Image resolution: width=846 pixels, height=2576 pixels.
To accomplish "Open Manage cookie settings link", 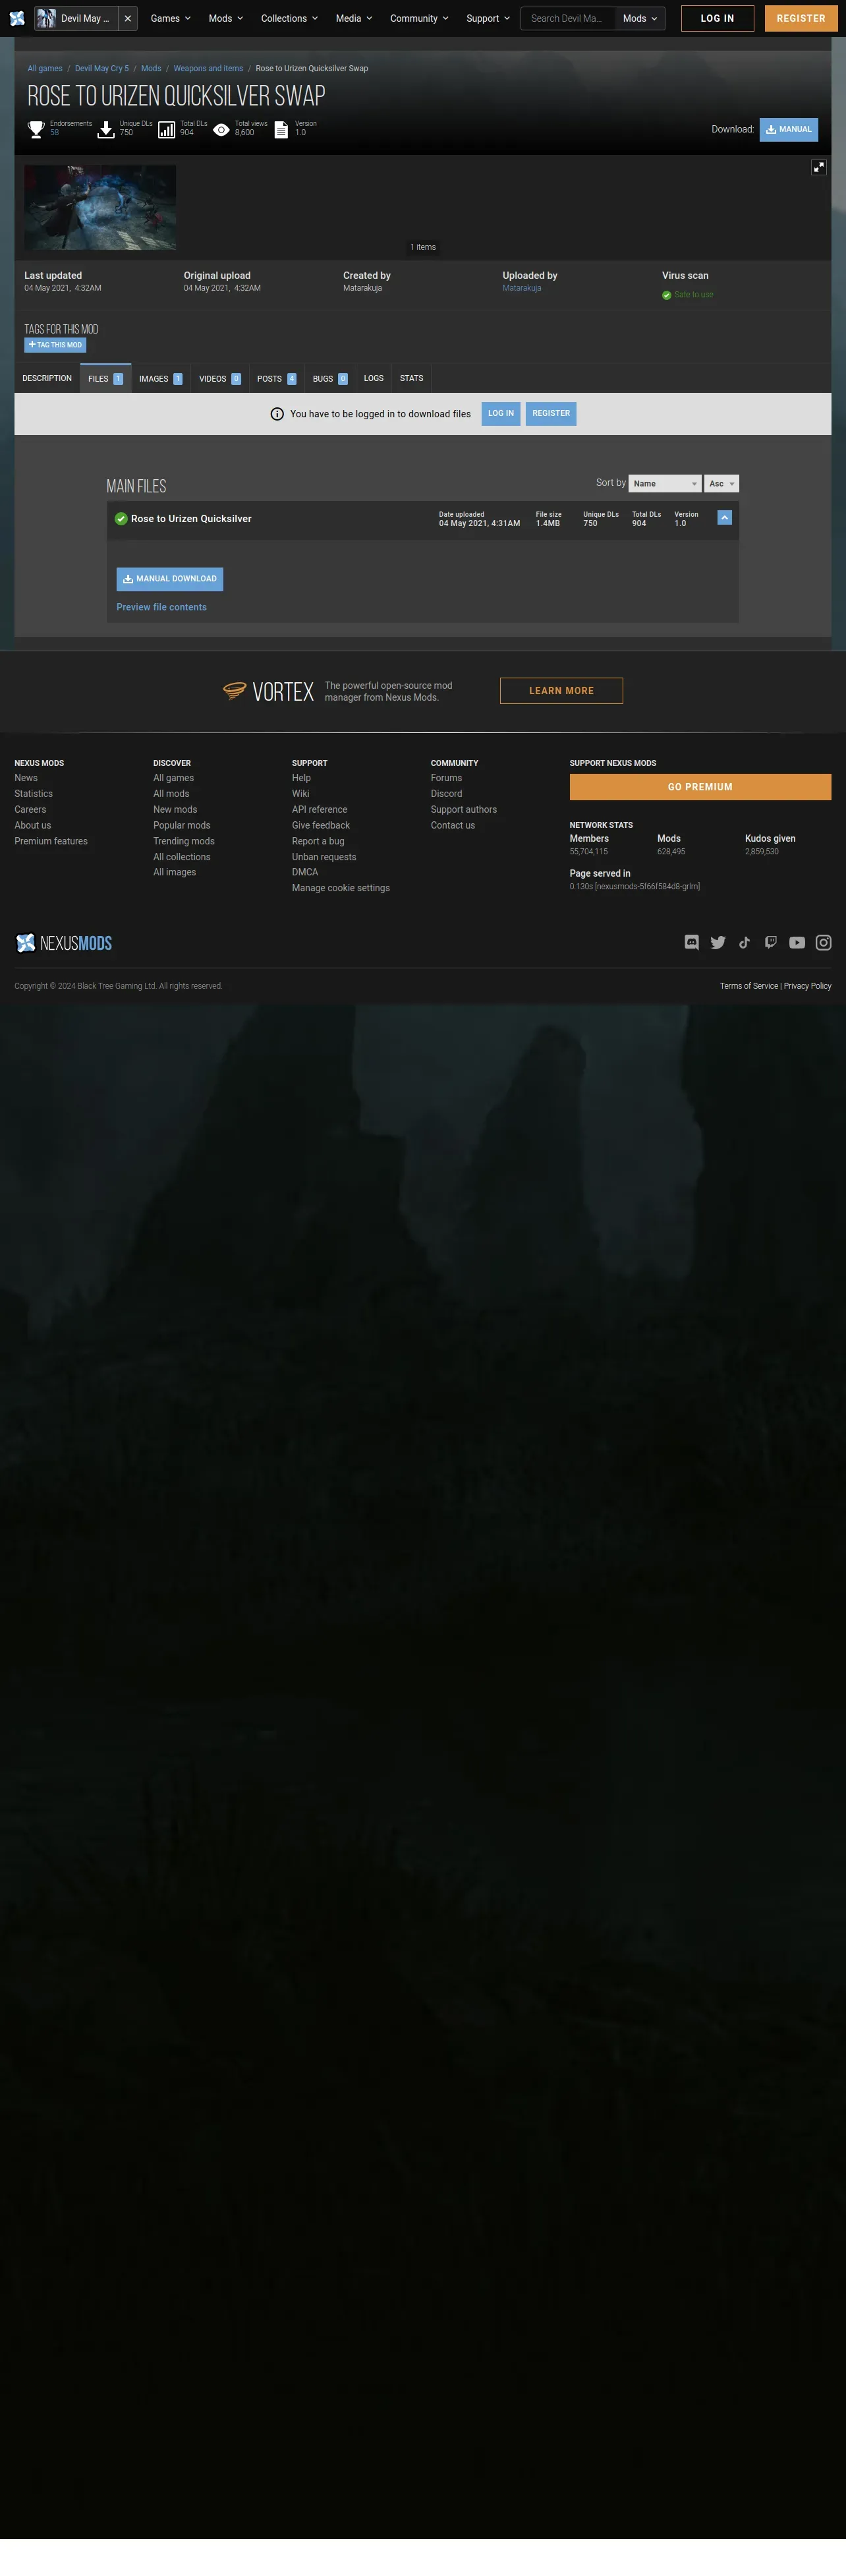I will (341, 888).
